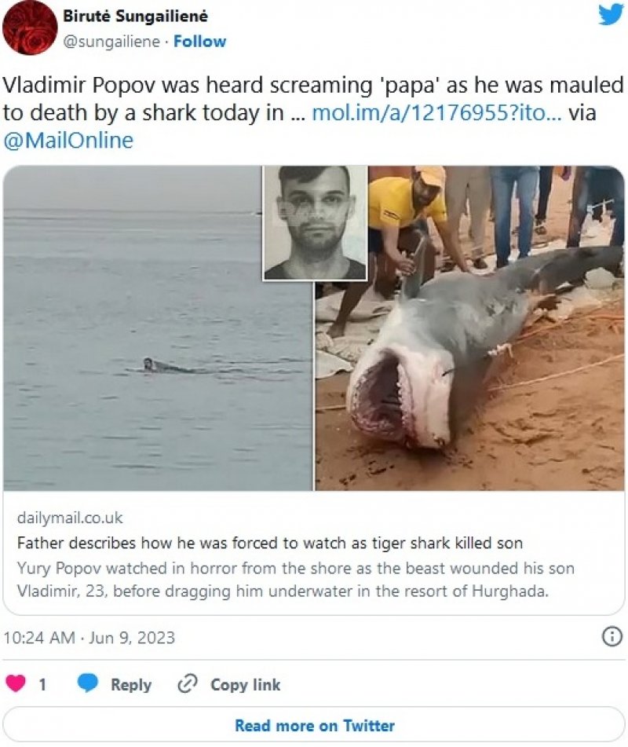This screenshot has height=747, width=628.
Task: Follow the @sungailiene account
Action: point(199,41)
